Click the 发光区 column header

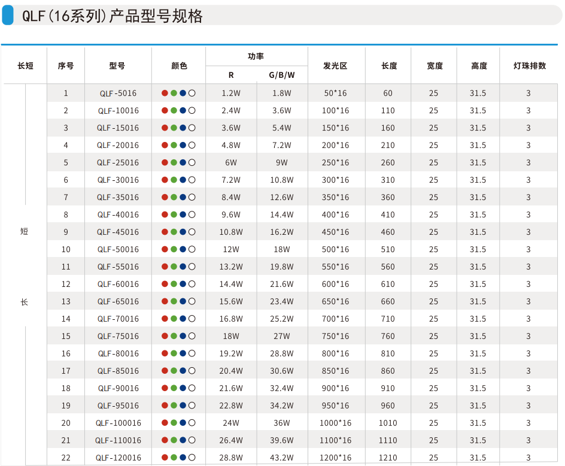point(335,66)
